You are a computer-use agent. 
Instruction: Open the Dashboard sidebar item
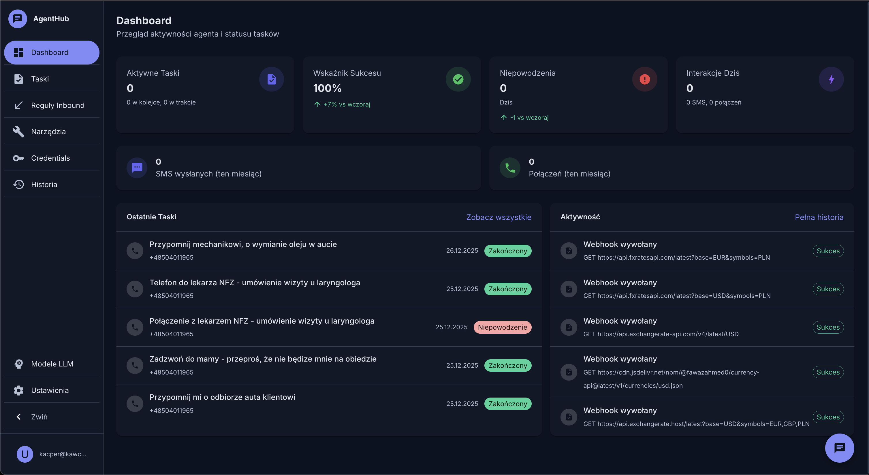(x=52, y=53)
